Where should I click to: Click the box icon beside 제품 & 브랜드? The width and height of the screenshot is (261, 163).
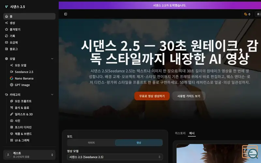coord(11,134)
